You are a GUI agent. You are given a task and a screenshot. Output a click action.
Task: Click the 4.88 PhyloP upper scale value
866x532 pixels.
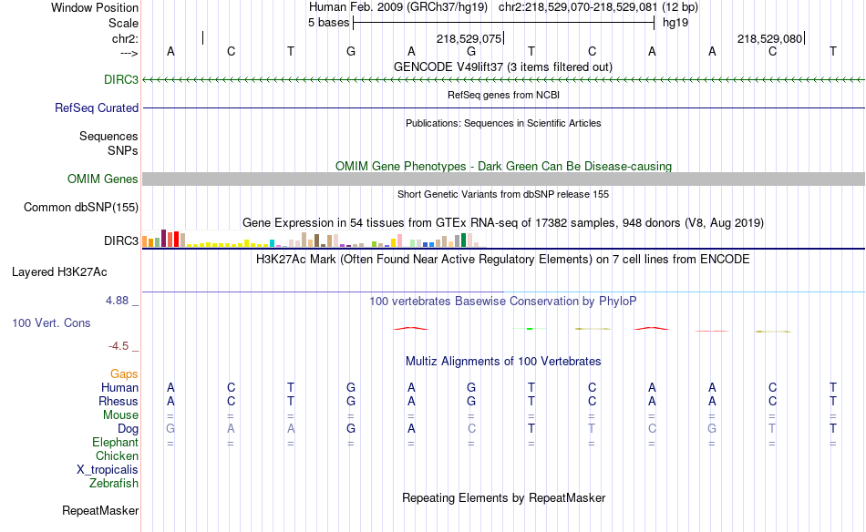point(117,301)
